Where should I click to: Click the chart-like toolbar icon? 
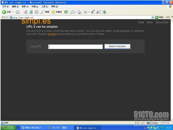click(99, 12)
